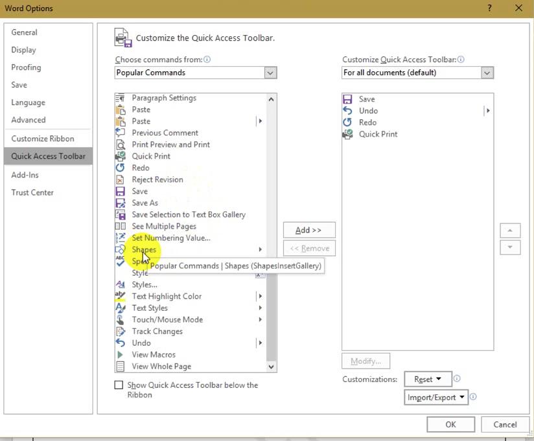Open the Choose commands from dropdown
The image size is (534, 441).
270,73
